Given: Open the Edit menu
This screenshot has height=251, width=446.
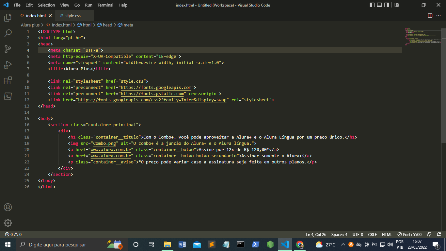Looking at the screenshot, I should tap(29, 5).
